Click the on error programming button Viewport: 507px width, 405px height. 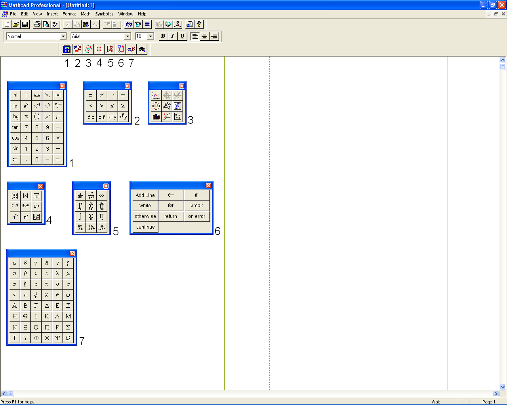click(x=197, y=216)
